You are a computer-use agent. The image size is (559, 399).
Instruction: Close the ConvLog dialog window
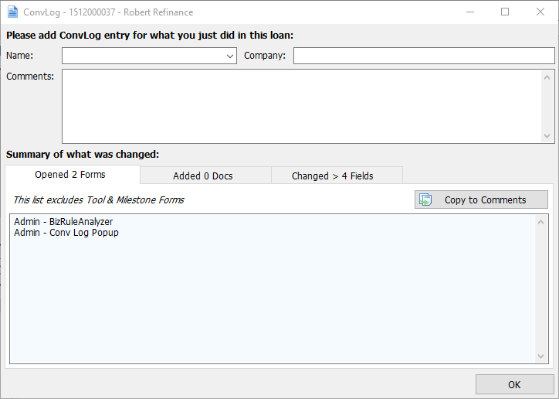click(540, 12)
